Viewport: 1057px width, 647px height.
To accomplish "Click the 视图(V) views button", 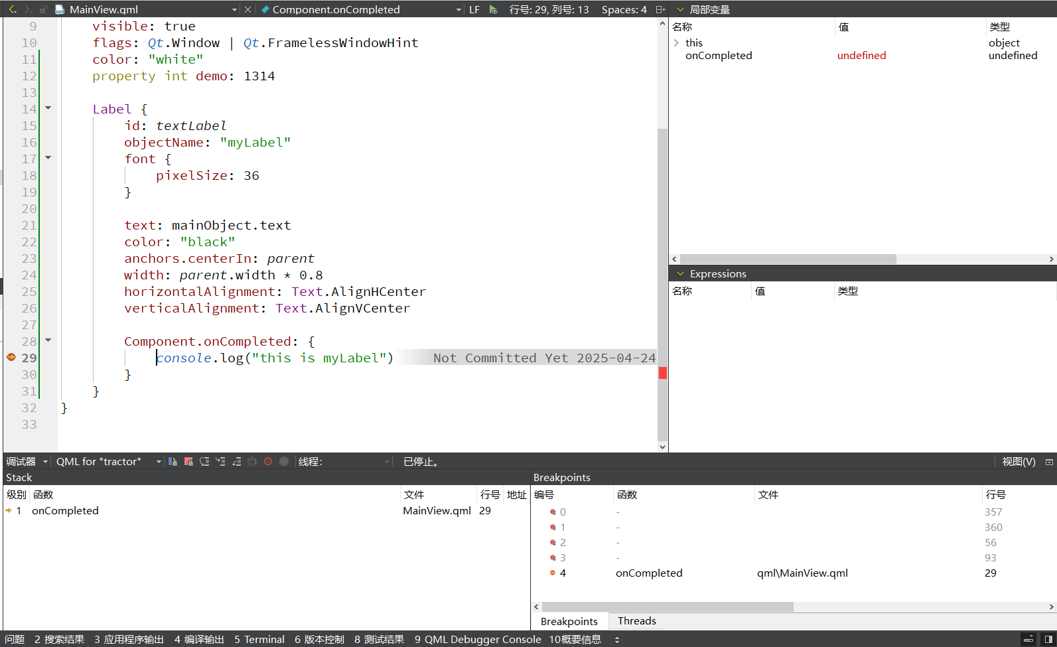I will point(1019,462).
